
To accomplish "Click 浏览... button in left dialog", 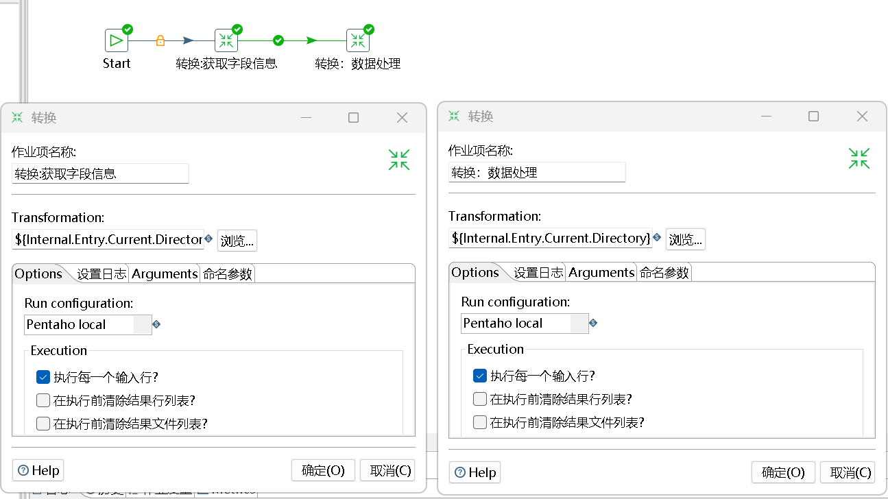I will [237, 241].
